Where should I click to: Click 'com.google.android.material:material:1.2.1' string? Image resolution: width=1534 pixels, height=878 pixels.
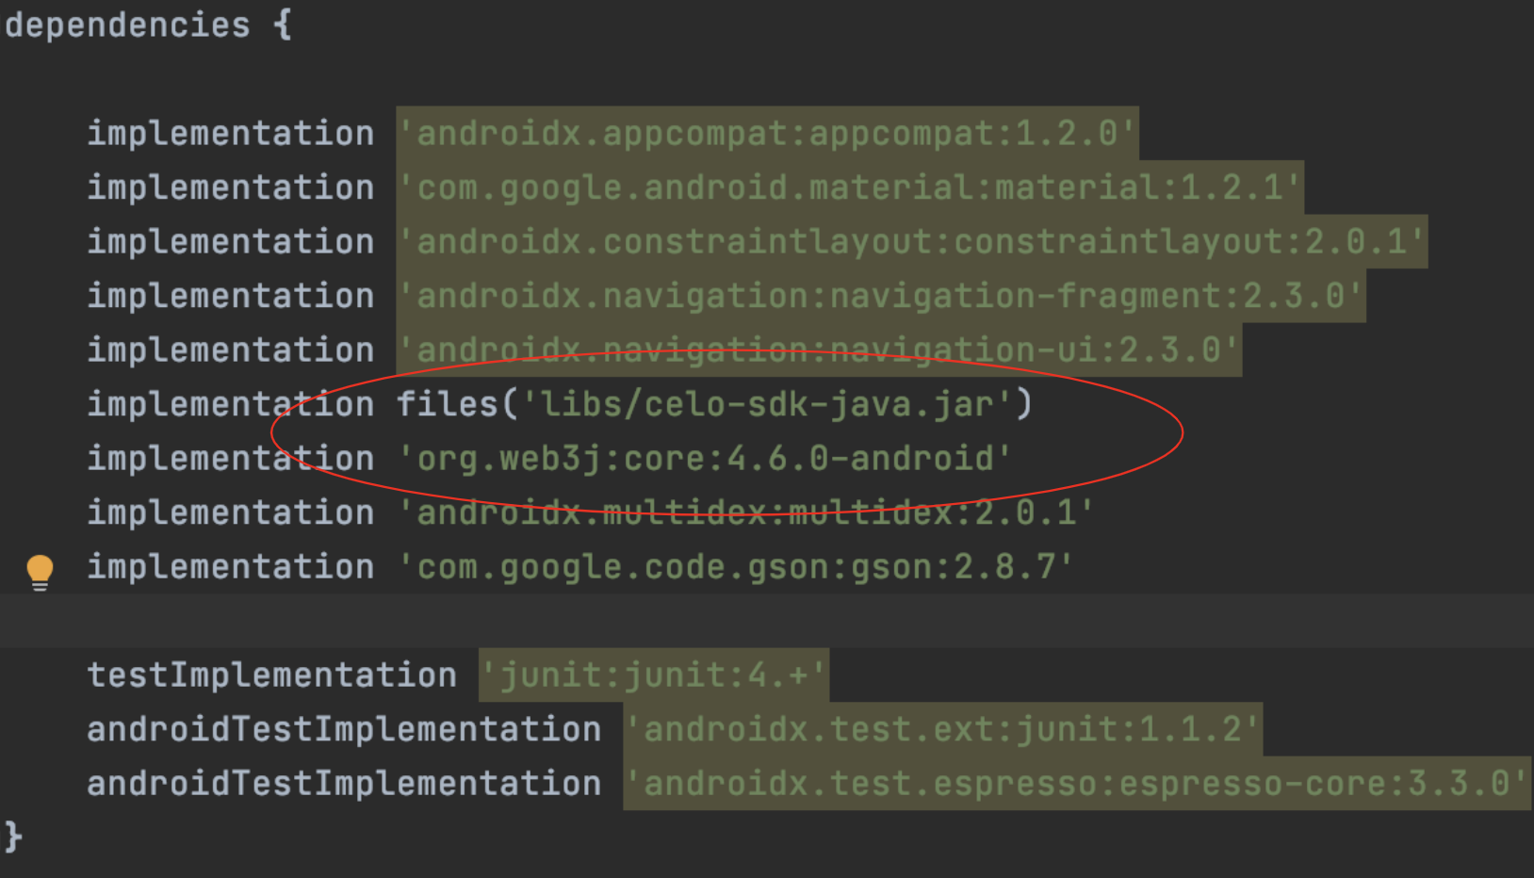(850, 187)
